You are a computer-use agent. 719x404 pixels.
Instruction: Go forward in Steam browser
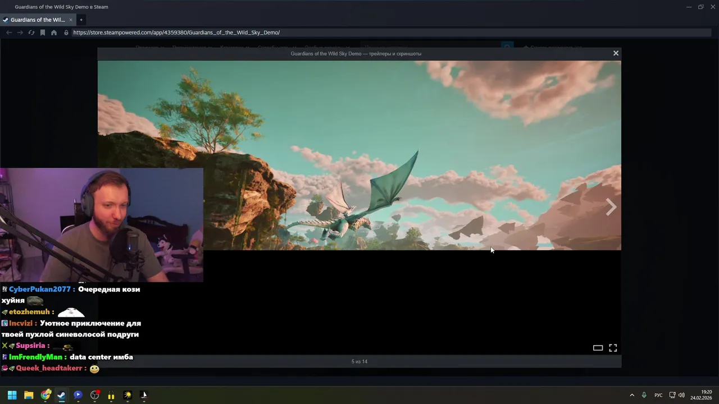coord(20,33)
